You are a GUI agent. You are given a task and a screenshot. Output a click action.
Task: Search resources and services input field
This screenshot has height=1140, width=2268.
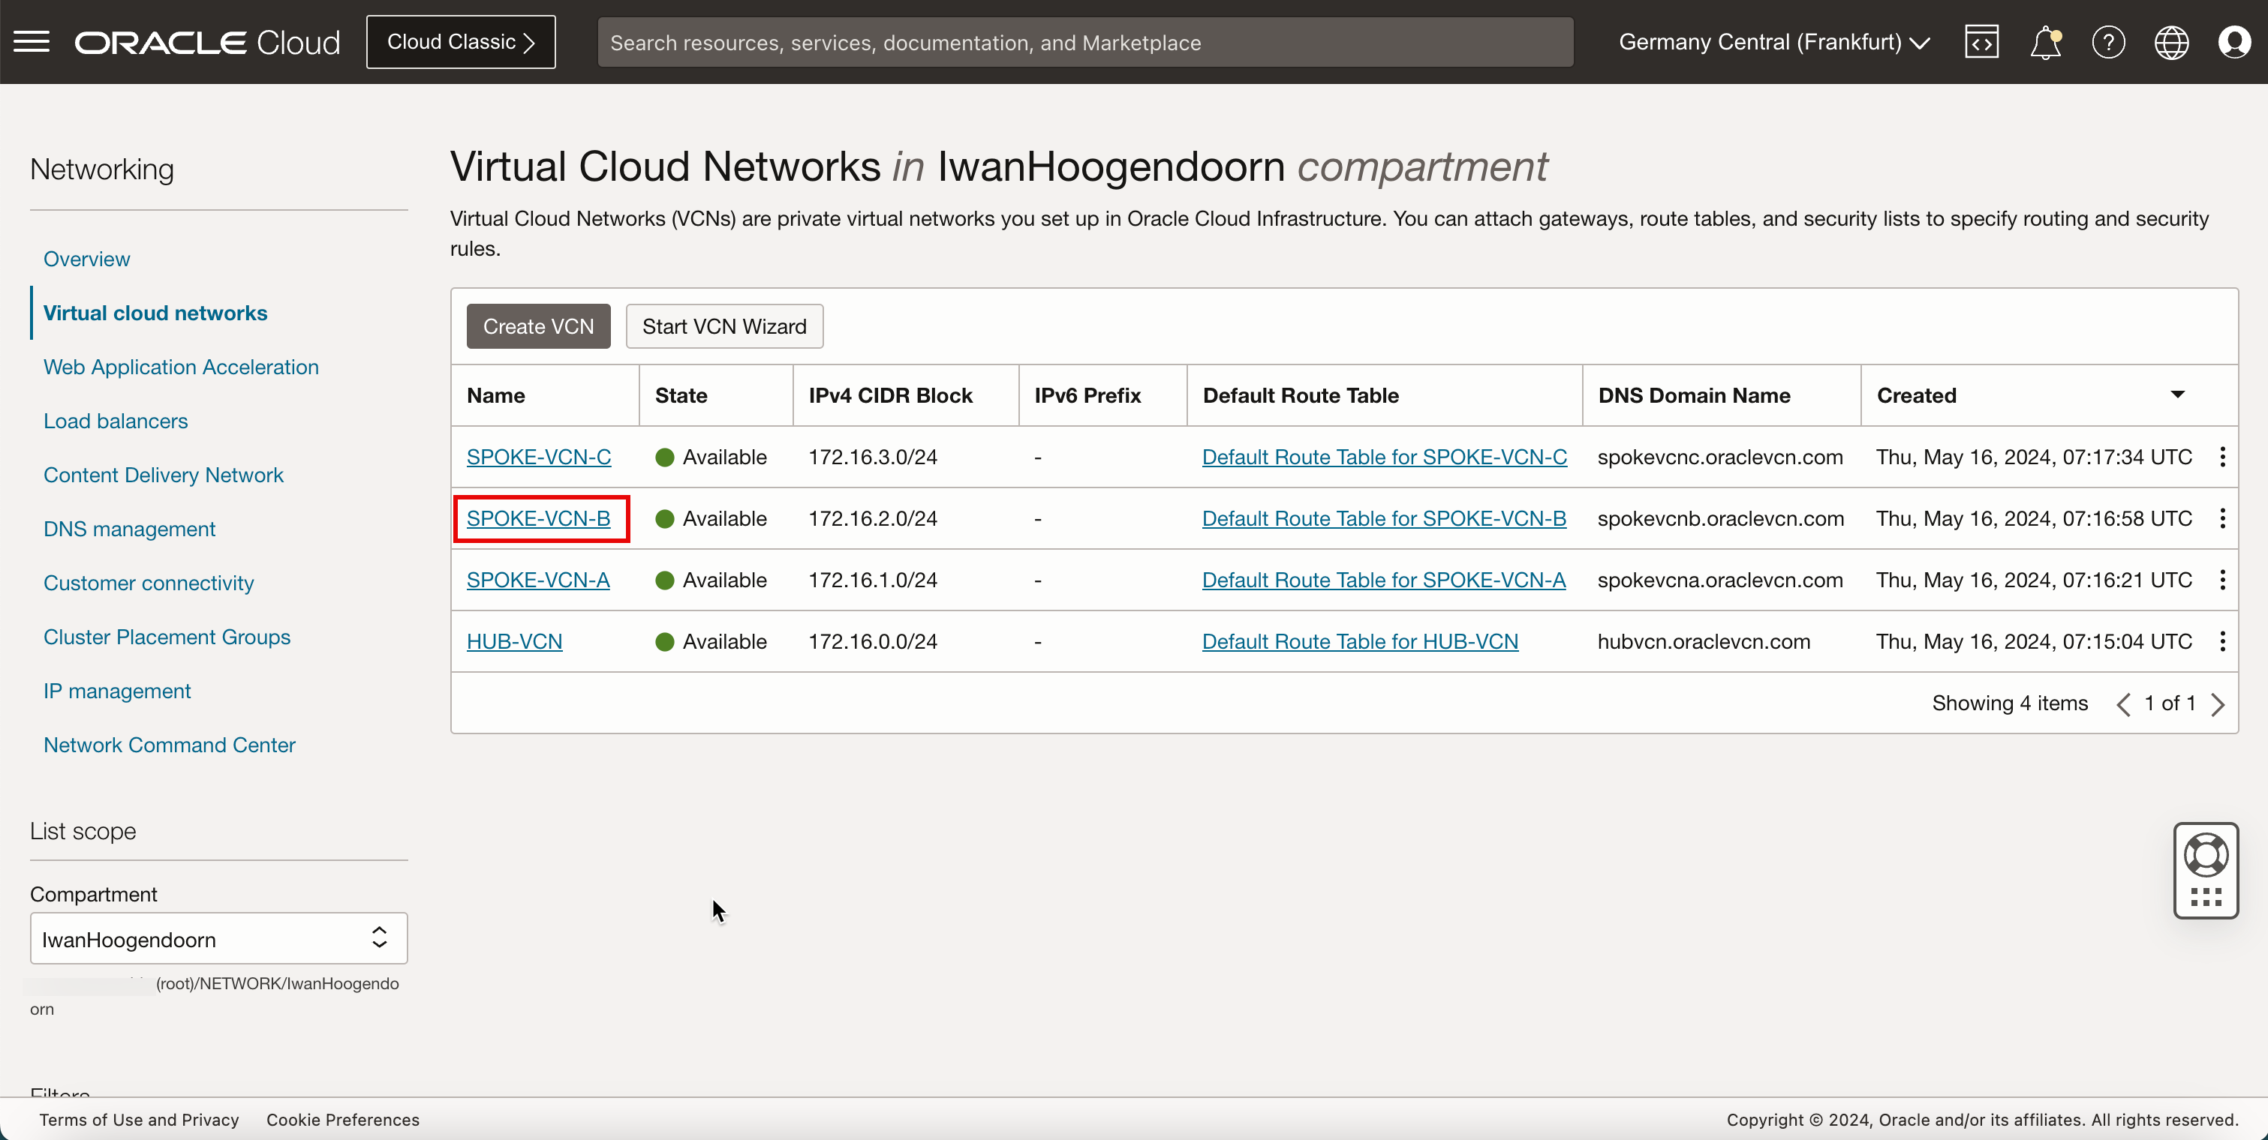pyautogui.click(x=1085, y=42)
